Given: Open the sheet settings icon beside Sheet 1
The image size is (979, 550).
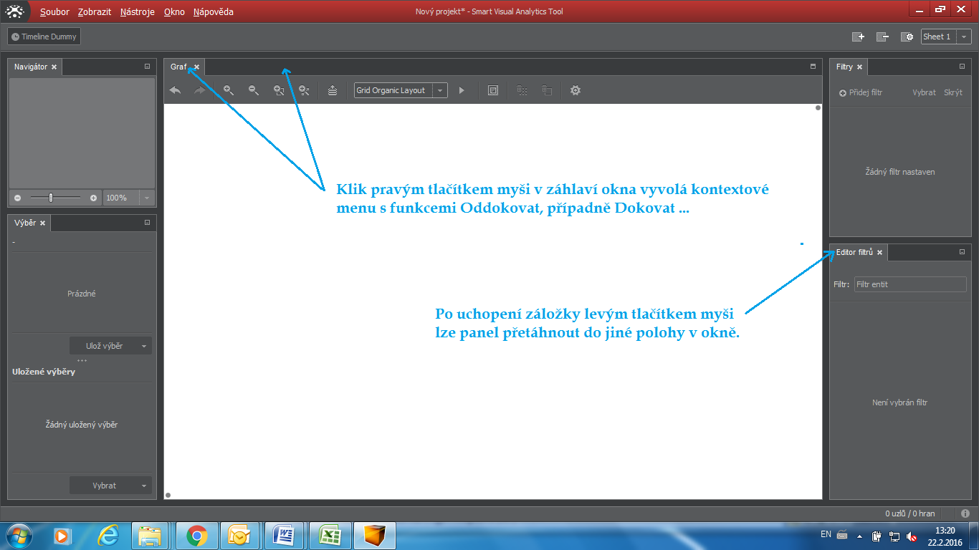Looking at the screenshot, I should coord(907,36).
